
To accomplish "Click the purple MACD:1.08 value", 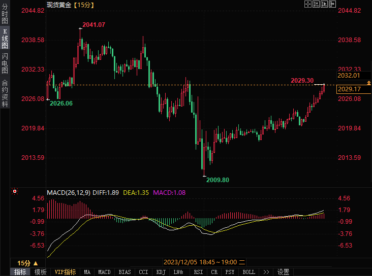I will pyautogui.click(x=169, y=193).
